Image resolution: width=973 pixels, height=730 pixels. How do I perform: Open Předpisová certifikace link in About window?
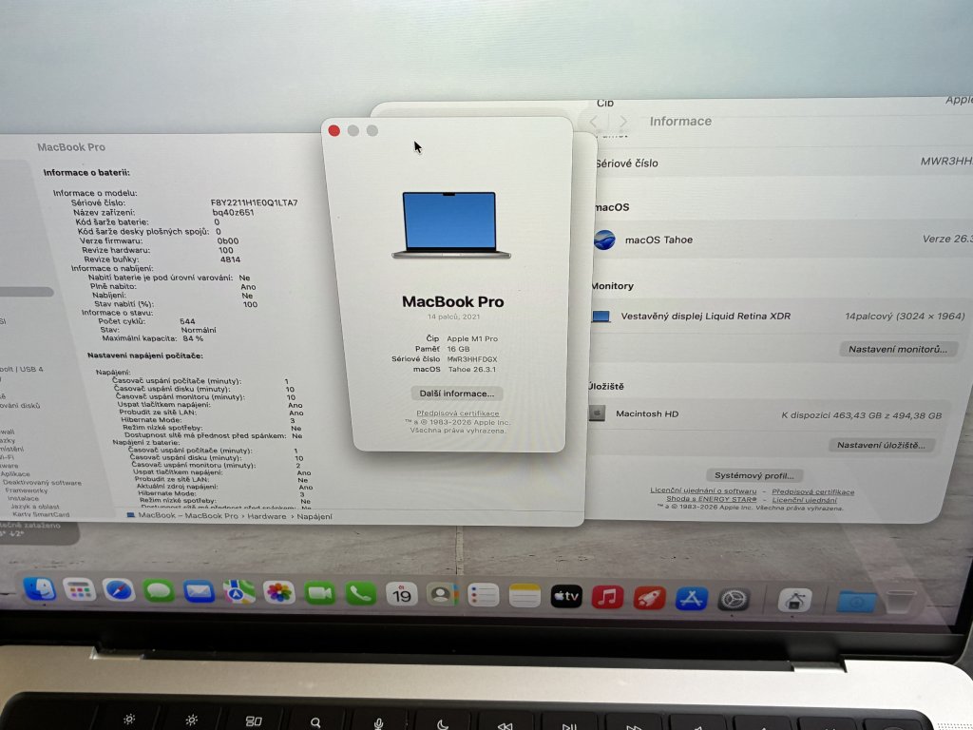[457, 413]
